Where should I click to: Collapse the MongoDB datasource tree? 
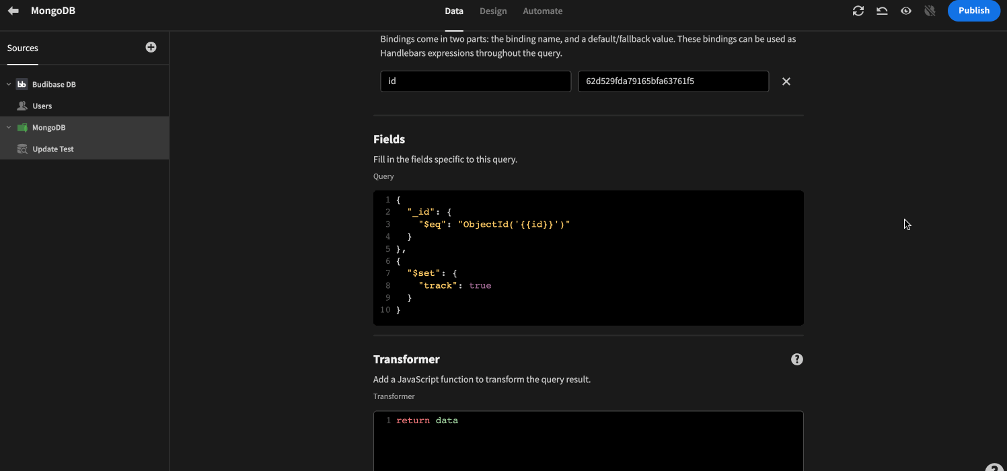[9, 127]
